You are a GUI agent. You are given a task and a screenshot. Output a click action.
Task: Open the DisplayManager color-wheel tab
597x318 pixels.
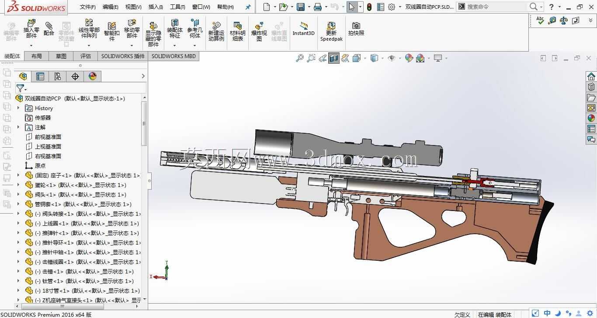coord(93,76)
